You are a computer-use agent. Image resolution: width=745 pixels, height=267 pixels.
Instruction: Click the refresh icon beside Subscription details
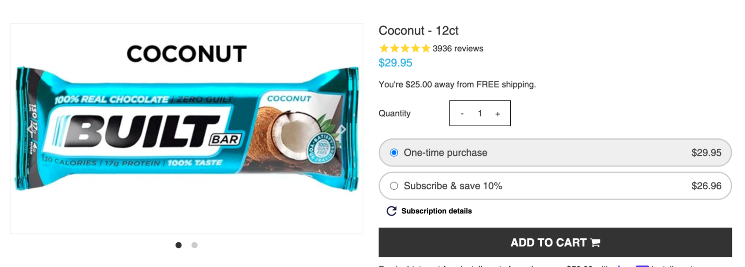click(391, 211)
